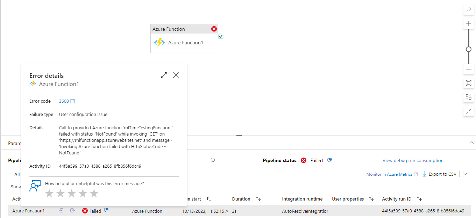Open the Export to CSV dropdown chevron

465,174
